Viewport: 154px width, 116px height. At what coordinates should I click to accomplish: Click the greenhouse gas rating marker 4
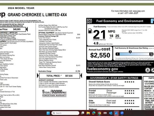130,52
